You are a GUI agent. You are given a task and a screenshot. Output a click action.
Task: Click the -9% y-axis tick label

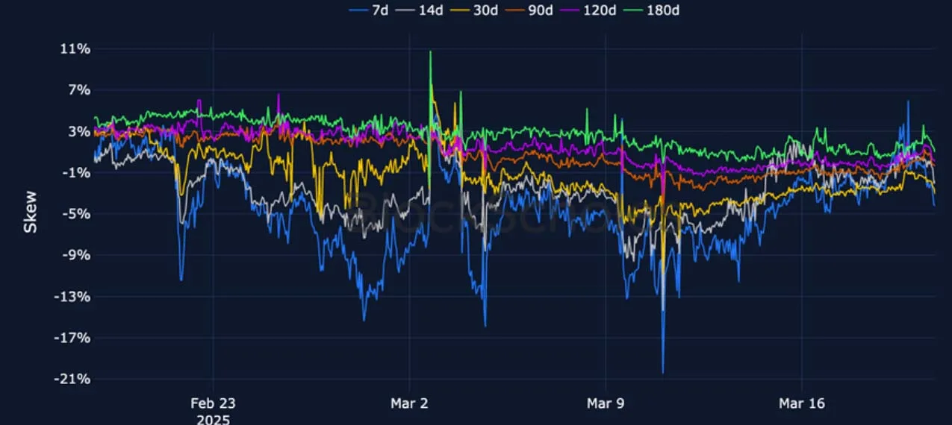tap(78, 255)
